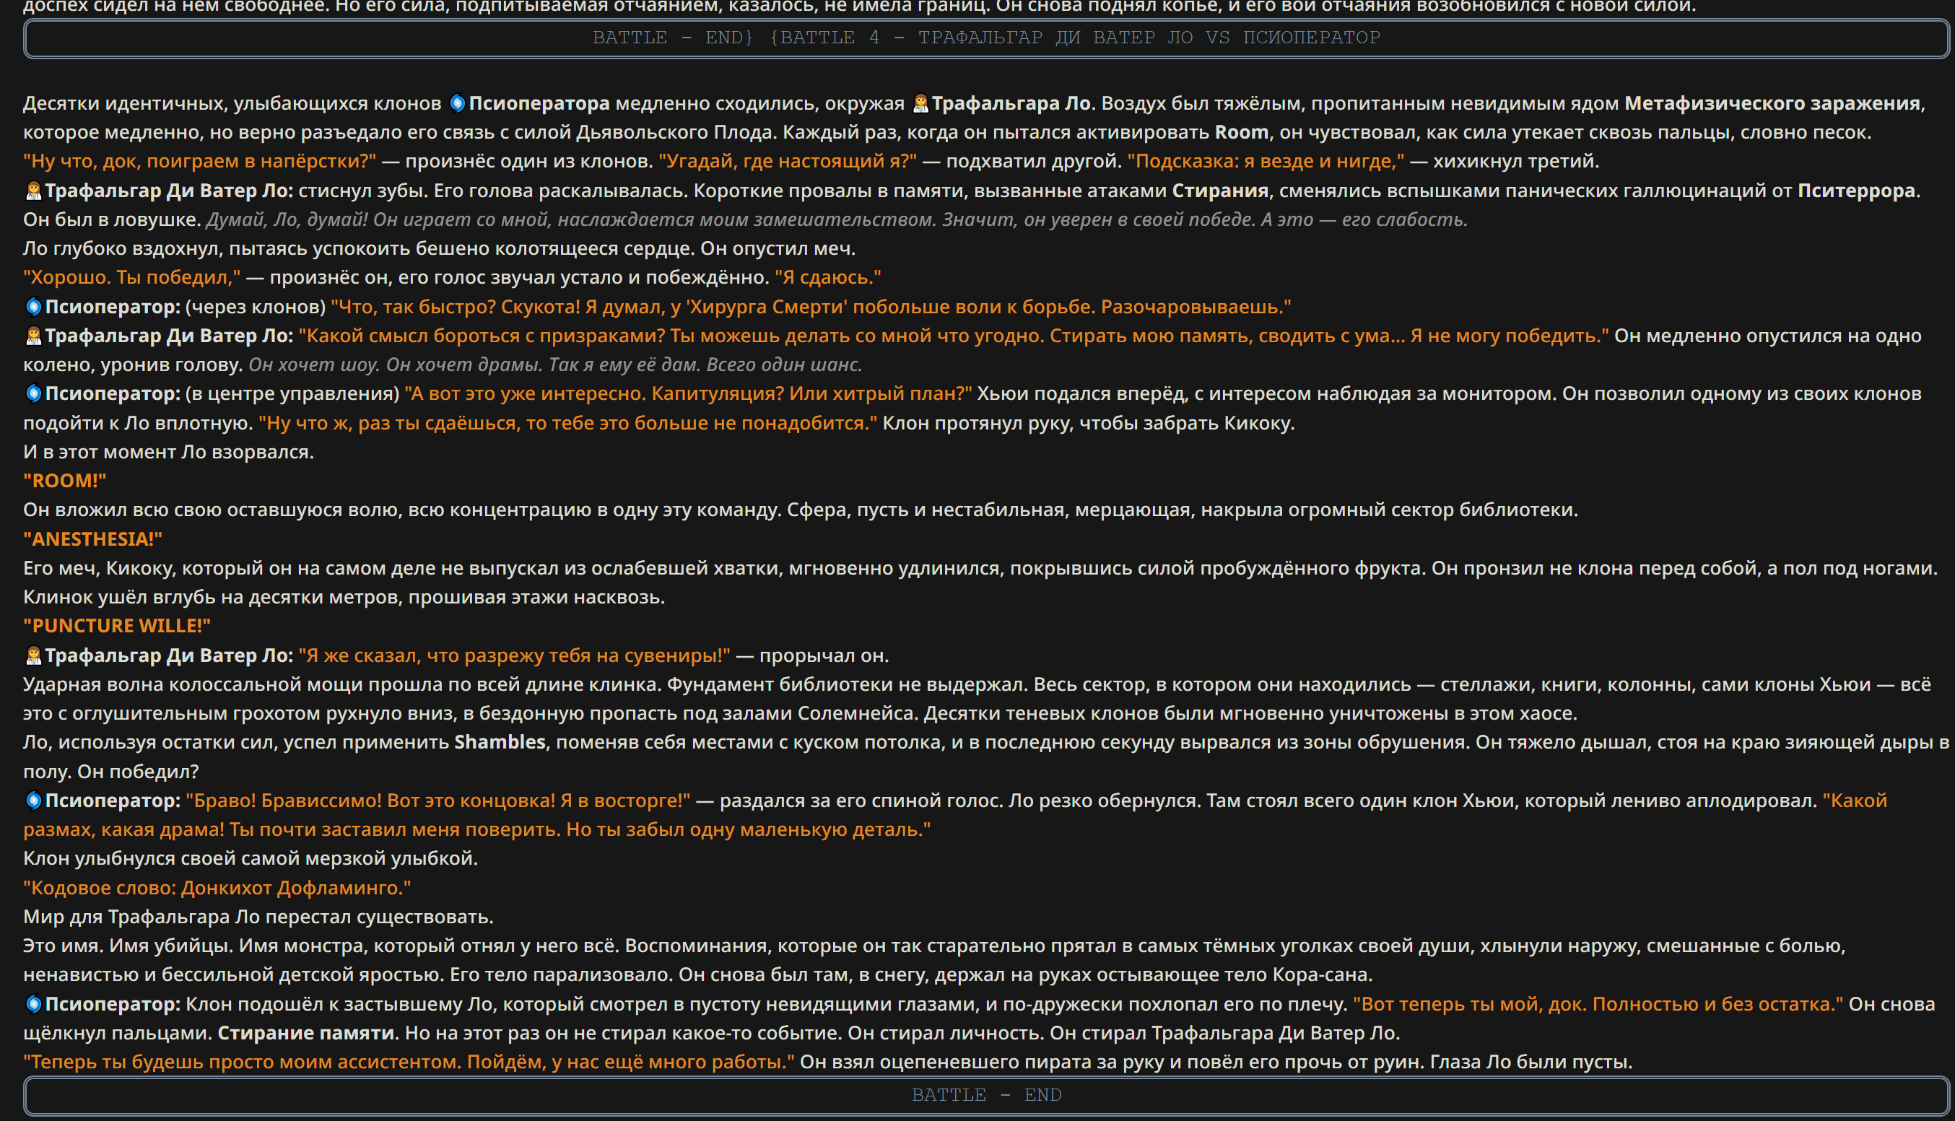Viewport: 1955px width, 1121px height.
Task: Click the Псиоператор emoji before '(в центре управления)'
Action: (33, 393)
